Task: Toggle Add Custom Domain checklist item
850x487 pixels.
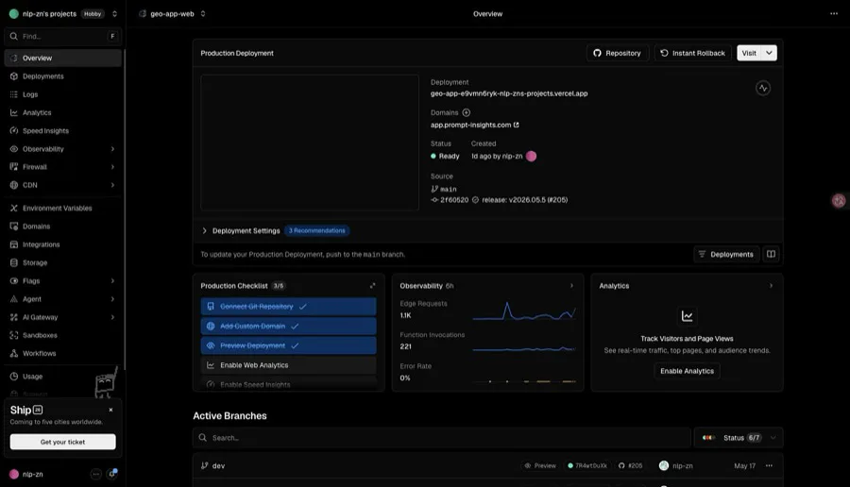Action: [288, 327]
